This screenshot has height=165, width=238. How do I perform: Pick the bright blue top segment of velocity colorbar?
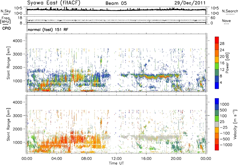(x=217, y=101)
